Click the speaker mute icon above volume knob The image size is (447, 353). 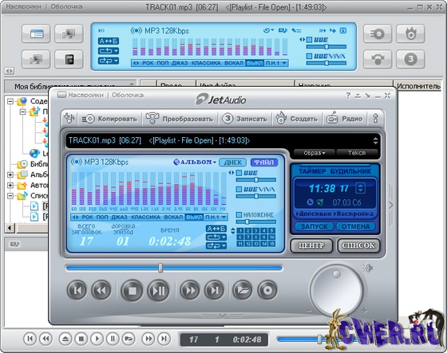point(368,268)
